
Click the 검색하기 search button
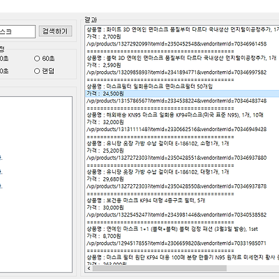(x=55, y=31)
